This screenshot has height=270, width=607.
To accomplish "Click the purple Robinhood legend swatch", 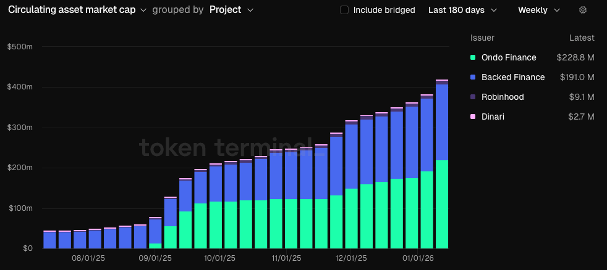I will [x=473, y=97].
